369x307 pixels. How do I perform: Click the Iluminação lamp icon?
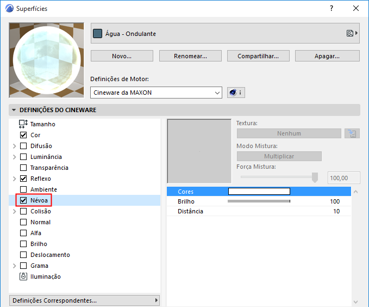(23, 277)
